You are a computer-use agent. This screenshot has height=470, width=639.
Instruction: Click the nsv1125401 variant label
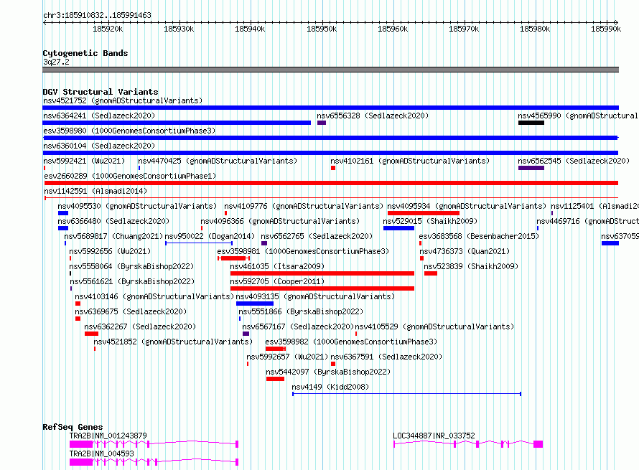594,206
